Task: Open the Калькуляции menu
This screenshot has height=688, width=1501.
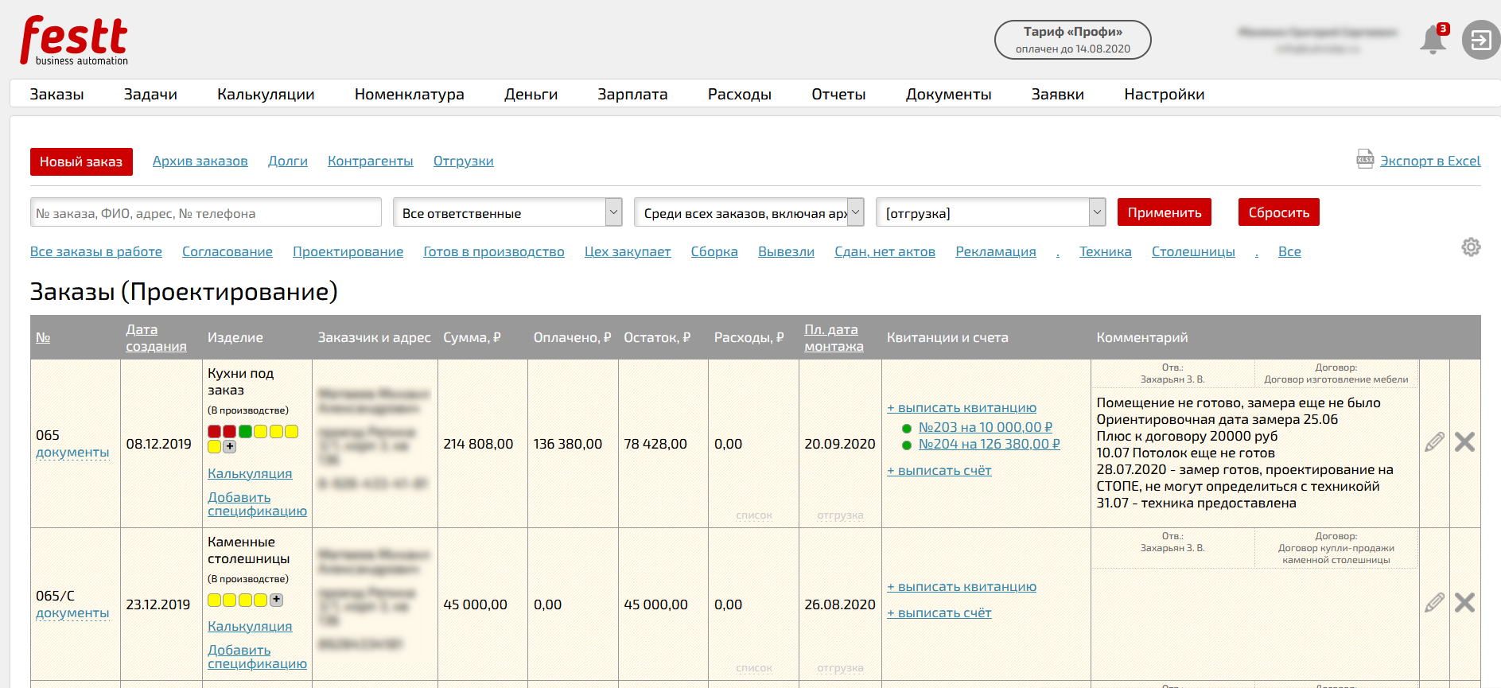Action: (x=266, y=94)
